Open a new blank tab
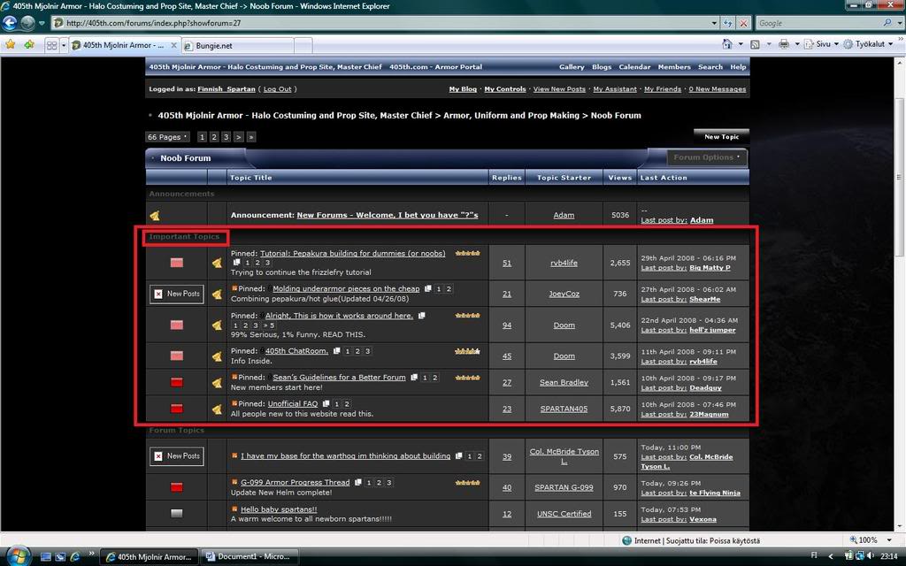The width and height of the screenshot is (906, 566). click(x=303, y=46)
